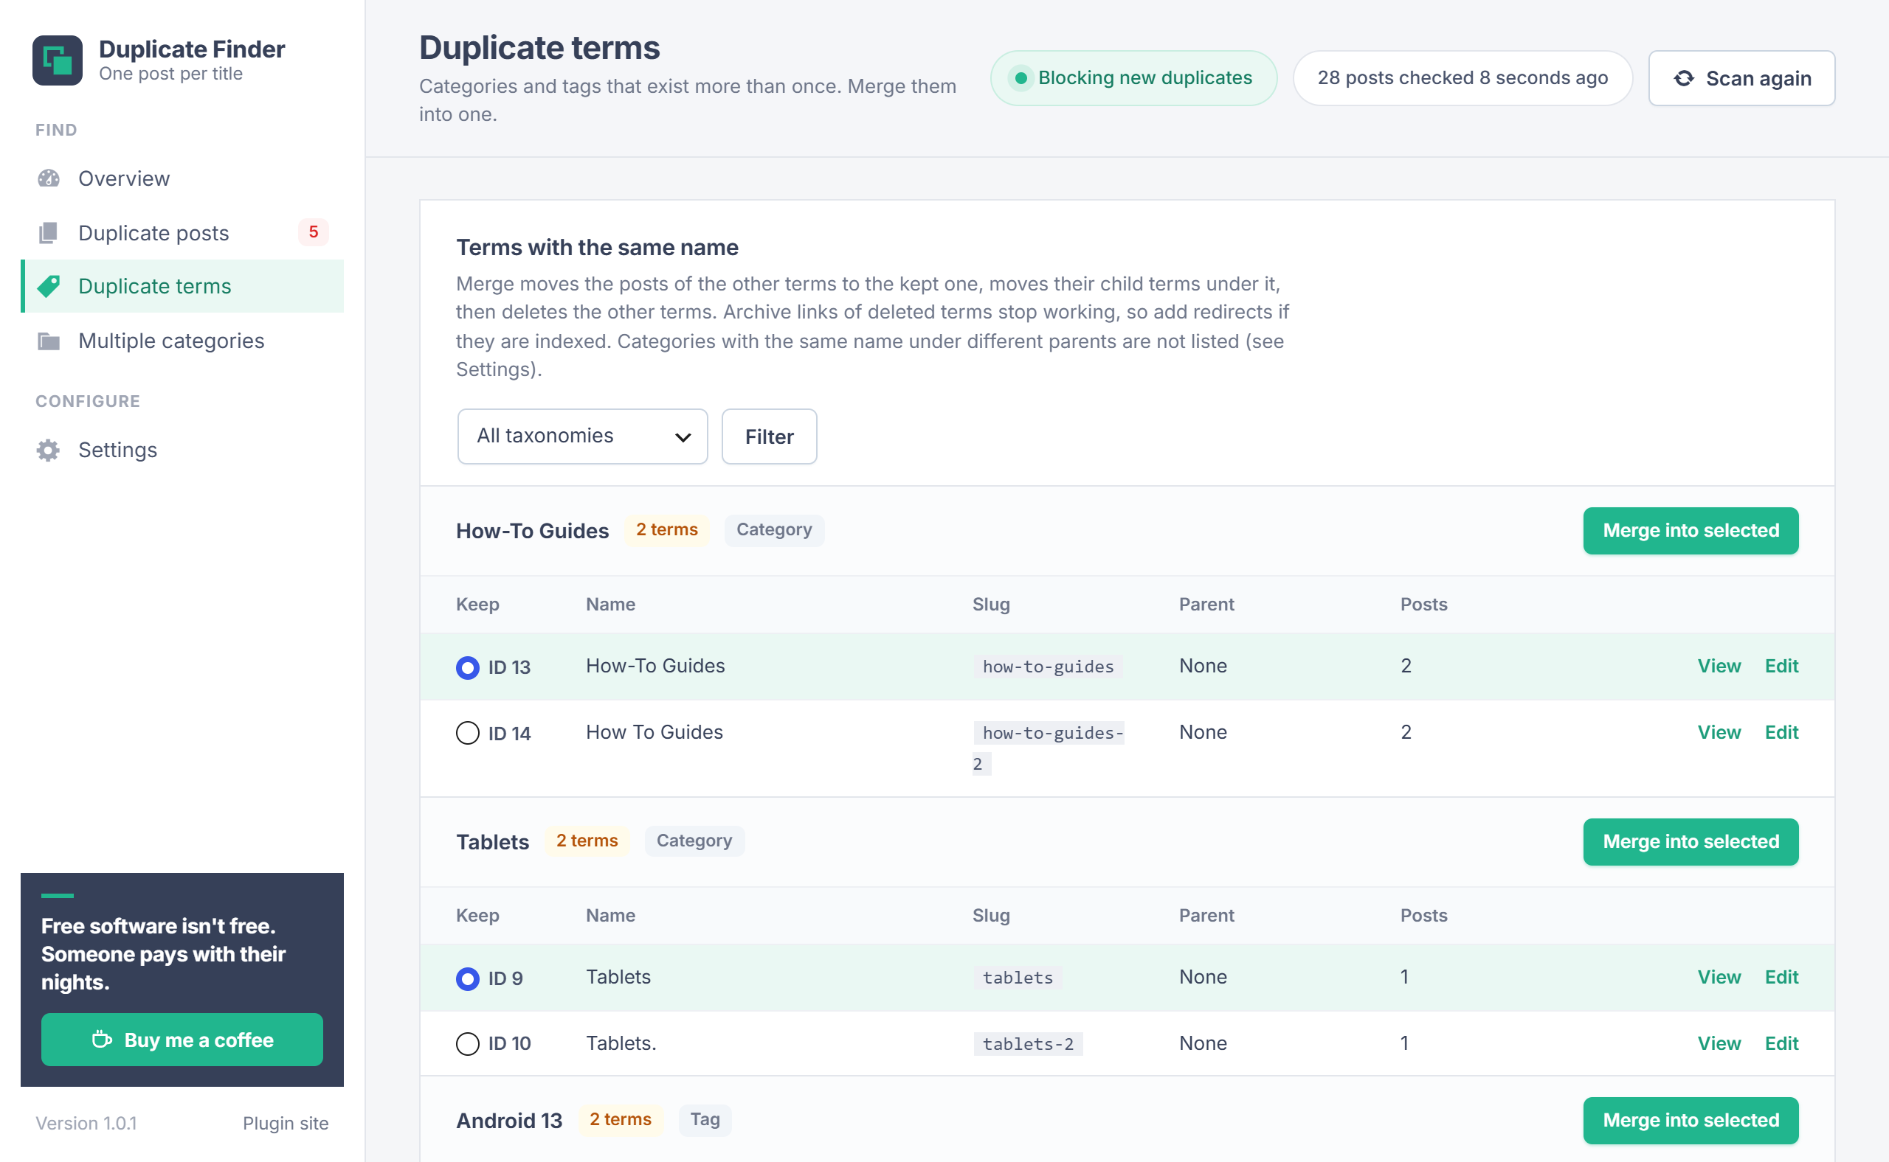Merge How-To Guides into selected
This screenshot has height=1162, width=1889.
pos(1691,530)
